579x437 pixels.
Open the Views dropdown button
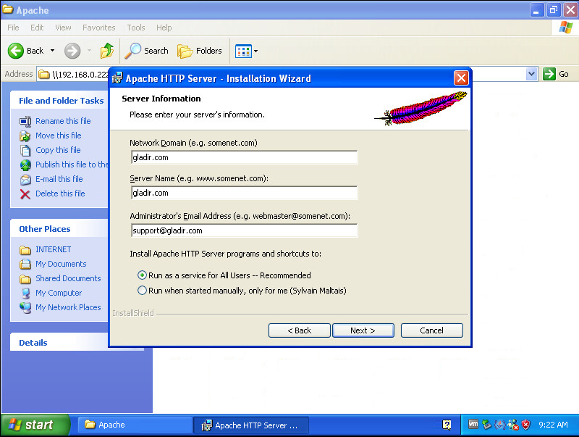click(246, 51)
